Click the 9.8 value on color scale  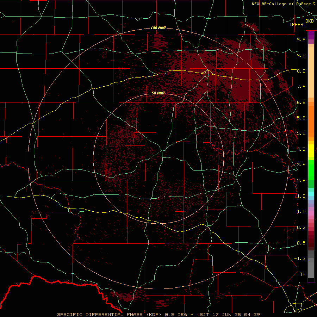tap(301, 39)
